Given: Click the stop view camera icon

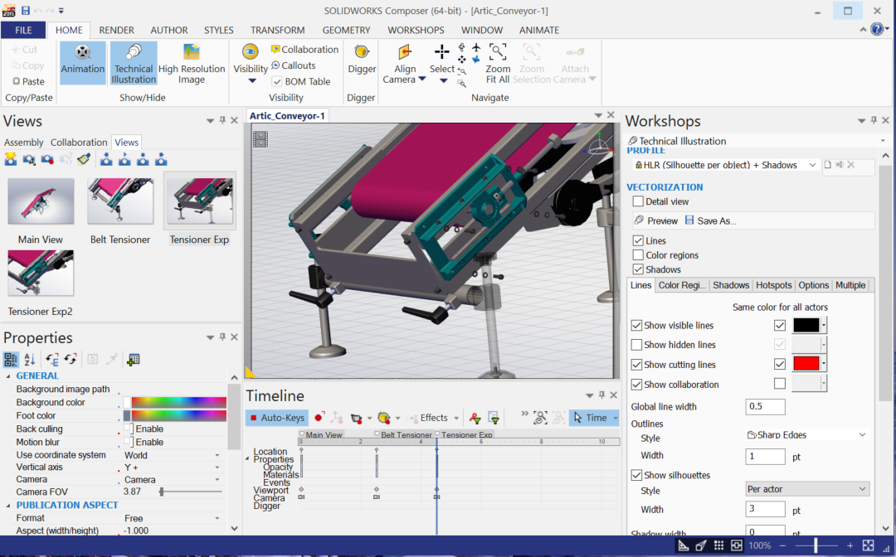Looking at the screenshot, I should pyautogui.click(x=143, y=160).
